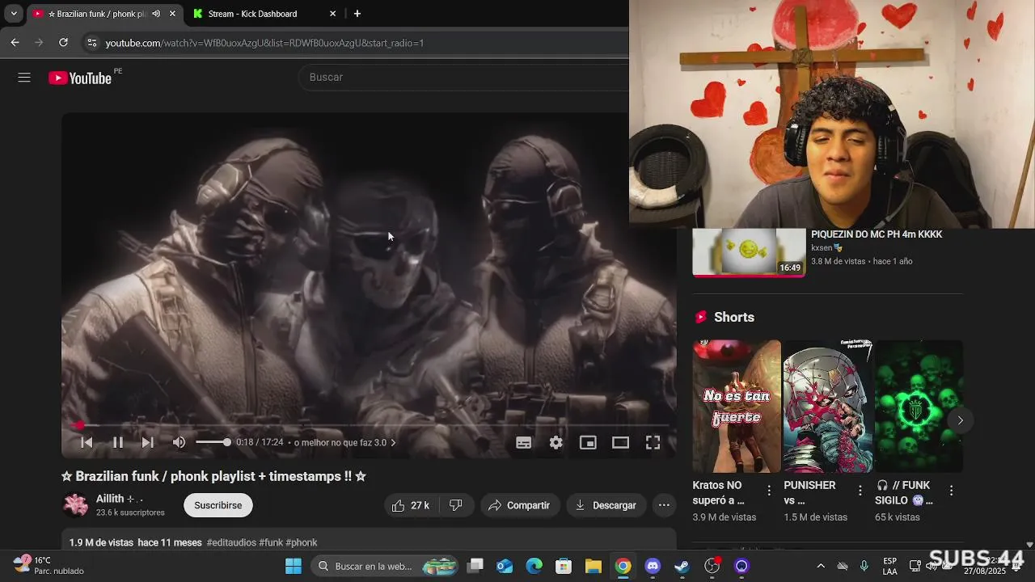
Task: Expand chapter 'o melhor no que faz 3.0'
Action: point(345,442)
